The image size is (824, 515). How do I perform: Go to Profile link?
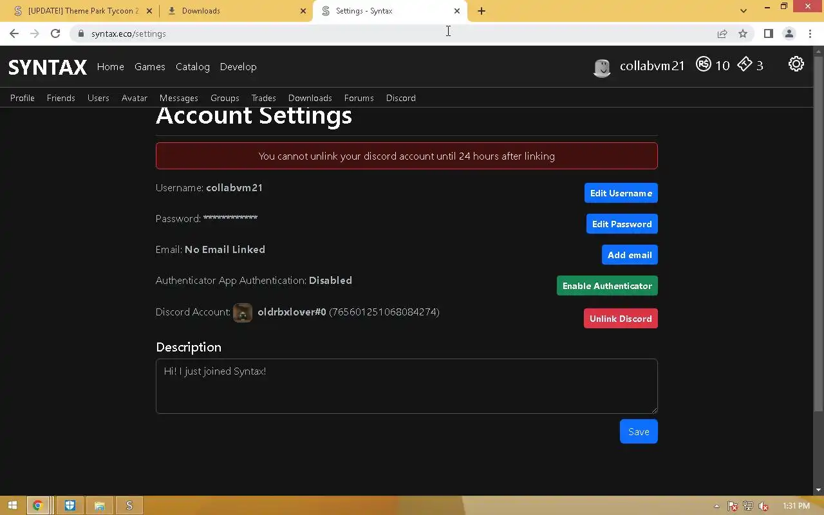pyautogui.click(x=23, y=98)
